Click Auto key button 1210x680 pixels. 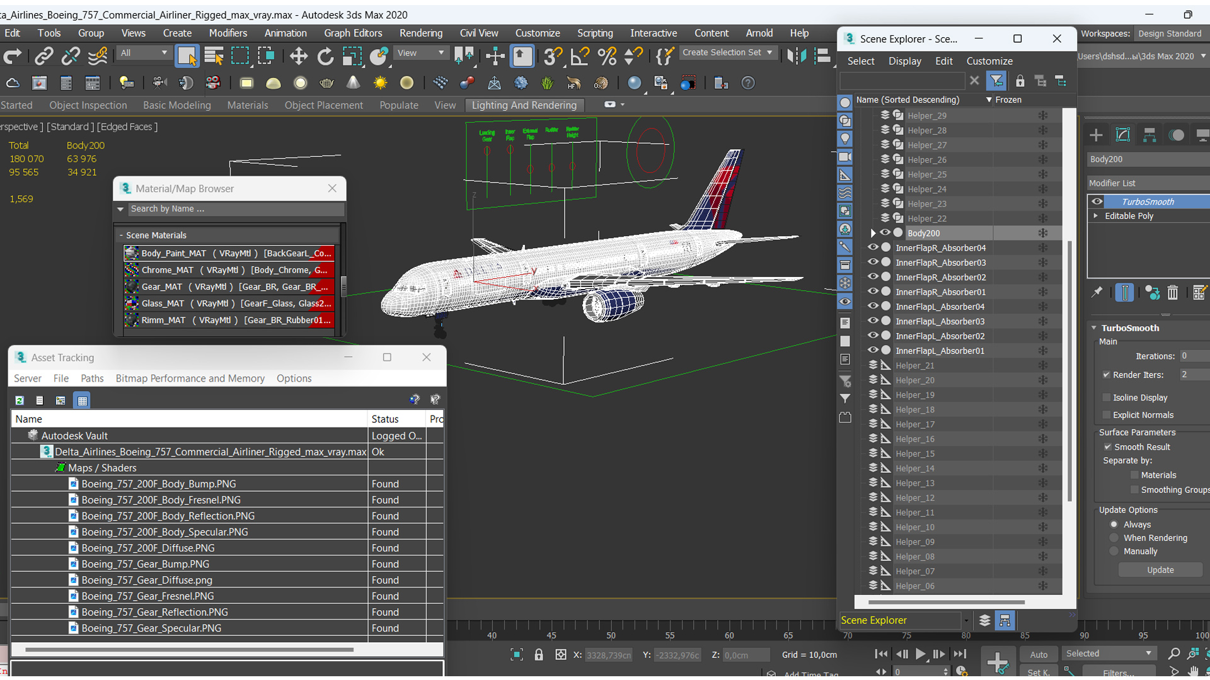1039,655
